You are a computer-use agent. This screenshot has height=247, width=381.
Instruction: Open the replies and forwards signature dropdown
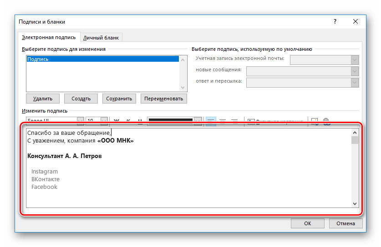[355, 82]
